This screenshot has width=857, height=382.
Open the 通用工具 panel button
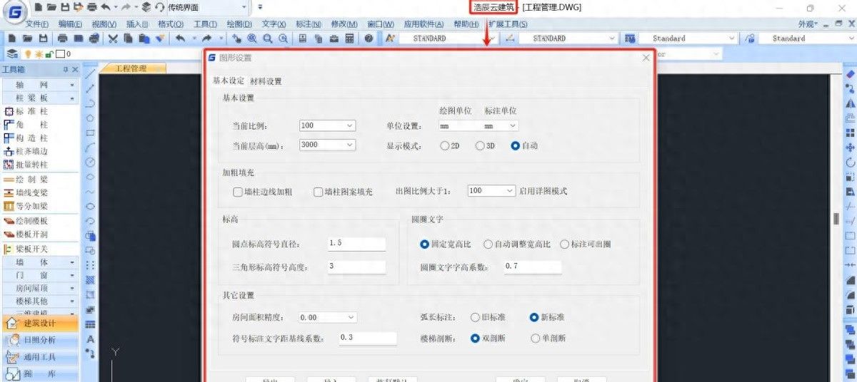coord(39,357)
